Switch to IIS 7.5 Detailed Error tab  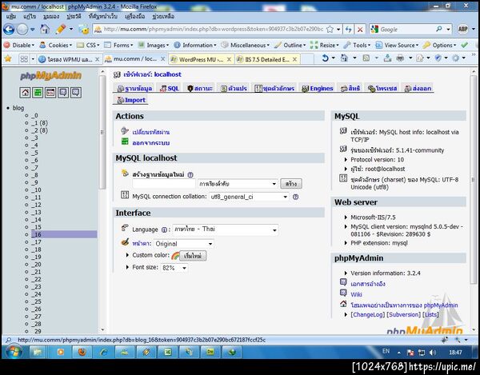click(x=266, y=59)
